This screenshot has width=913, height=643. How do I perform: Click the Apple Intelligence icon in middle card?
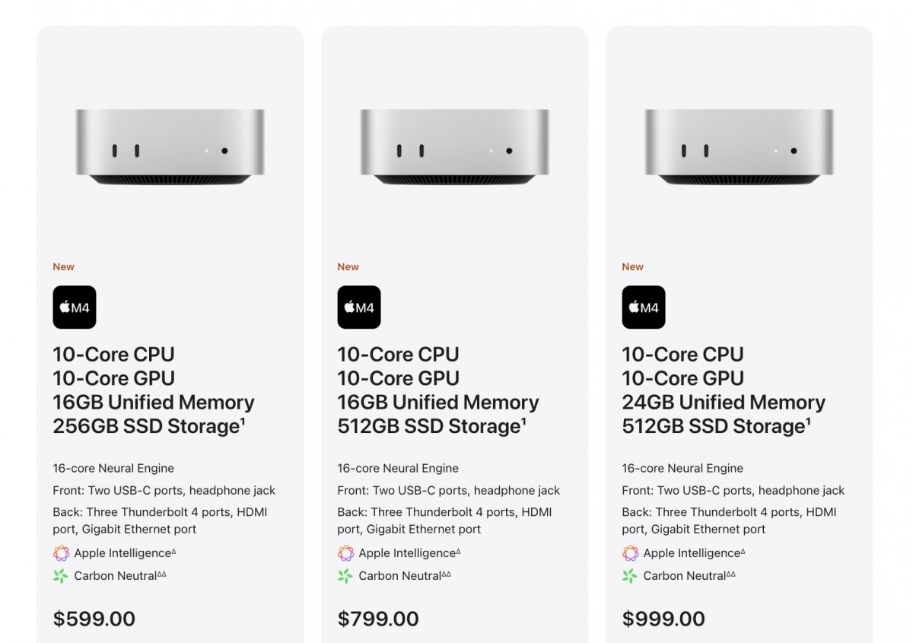click(345, 553)
